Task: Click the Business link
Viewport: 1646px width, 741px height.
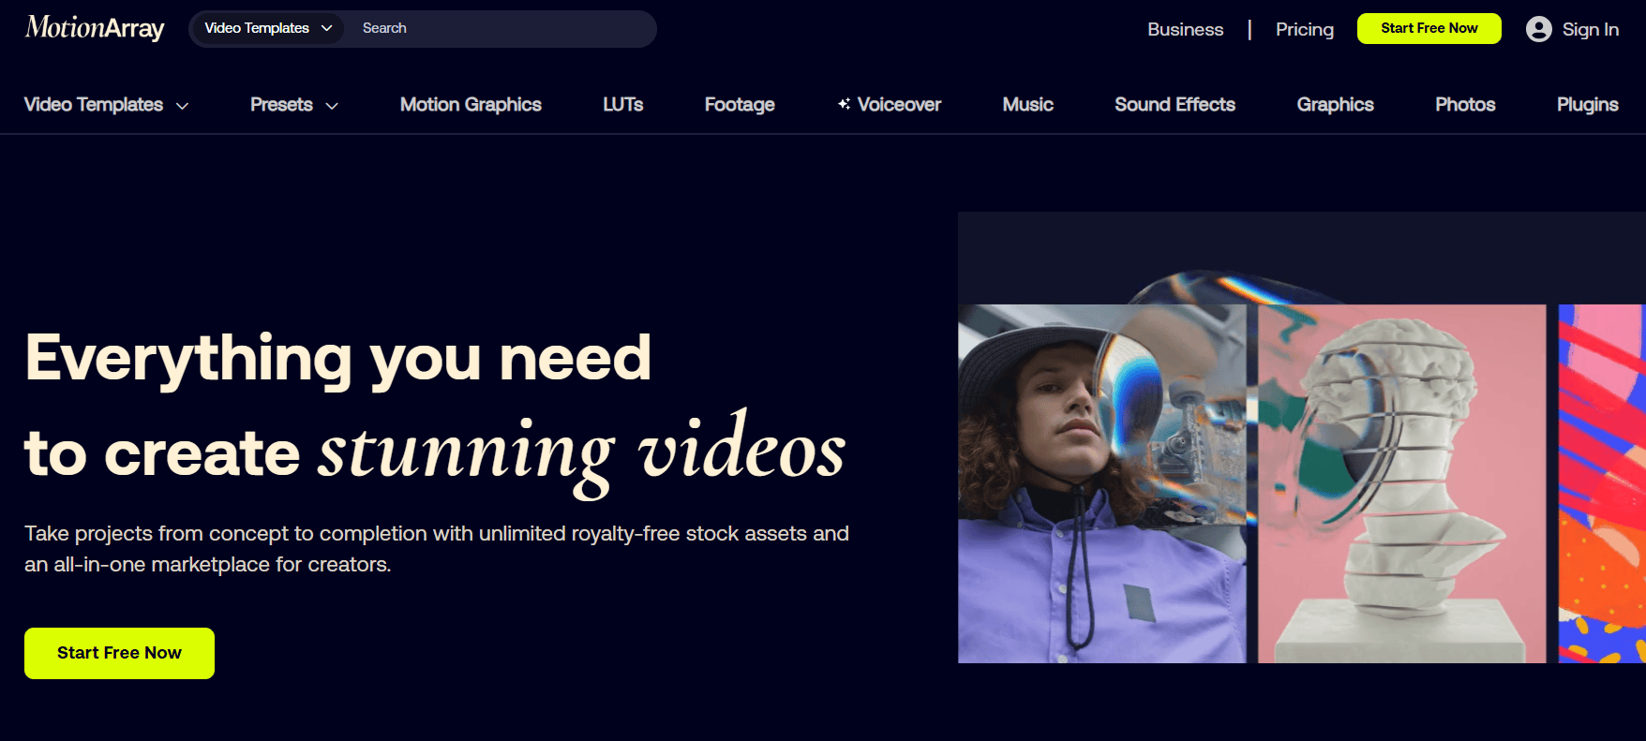Action: [x=1185, y=29]
